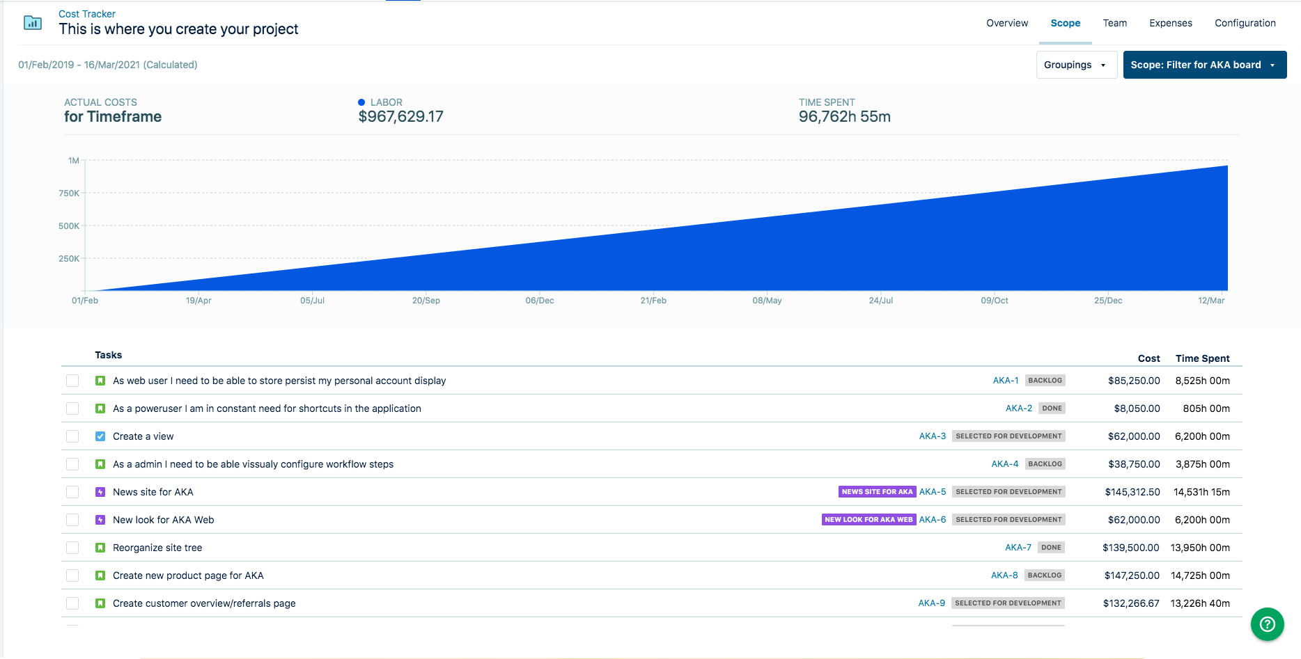Image resolution: width=1301 pixels, height=659 pixels.
Task: Click the epic icon for New look for AKA Web
Action: pos(100,520)
